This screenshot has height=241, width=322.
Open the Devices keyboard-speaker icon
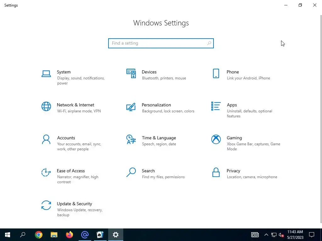coord(131,73)
